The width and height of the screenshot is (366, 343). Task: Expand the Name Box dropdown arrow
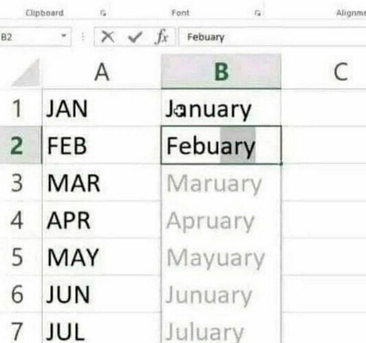click(x=64, y=36)
